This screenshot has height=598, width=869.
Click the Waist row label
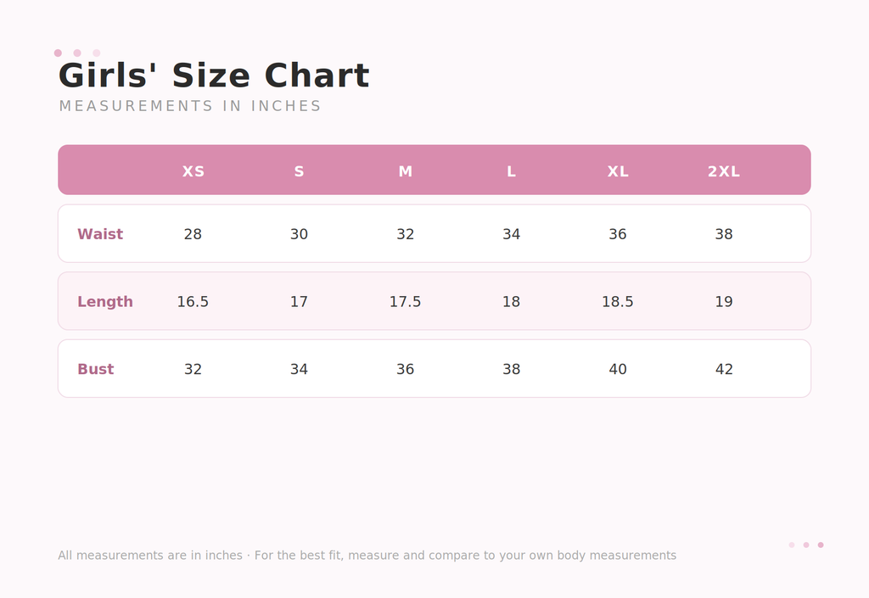click(x=100, y=233)
